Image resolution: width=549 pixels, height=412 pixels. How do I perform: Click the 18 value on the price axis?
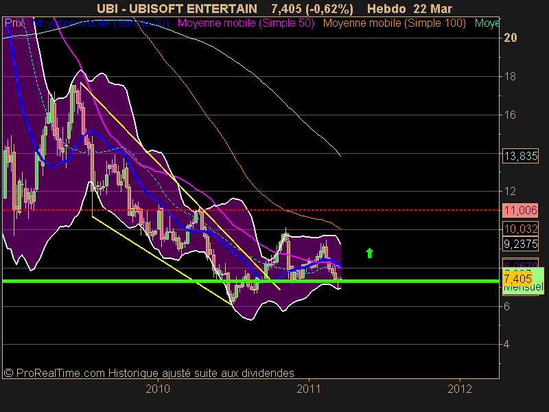pyautogui.click(x=510, y=76)
